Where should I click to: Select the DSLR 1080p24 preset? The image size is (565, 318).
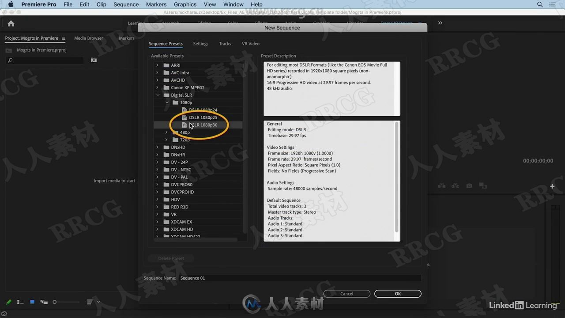pyautogui.click(x=203, y=110)
